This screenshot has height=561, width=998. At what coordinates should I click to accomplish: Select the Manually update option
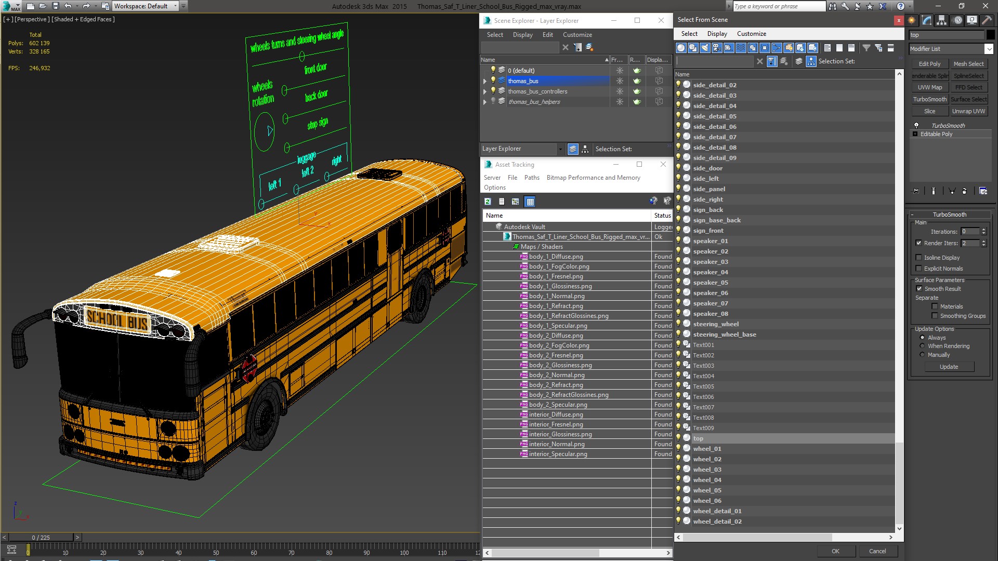pyautogui.click(x=922, y=355)
